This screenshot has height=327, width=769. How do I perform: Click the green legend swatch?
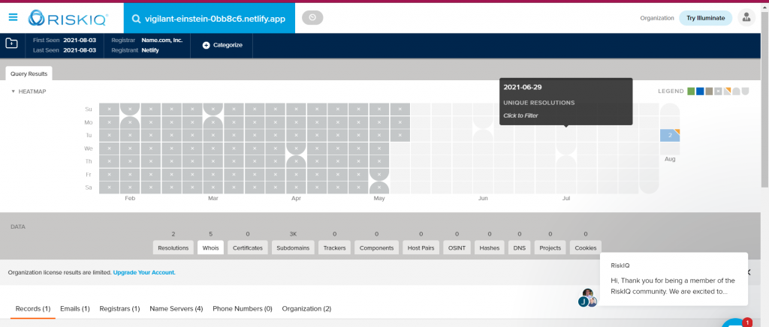point(691,91)
